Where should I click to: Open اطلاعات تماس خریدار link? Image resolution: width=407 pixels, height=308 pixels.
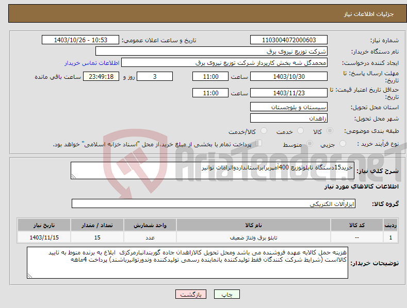click(x=92, y=63)
